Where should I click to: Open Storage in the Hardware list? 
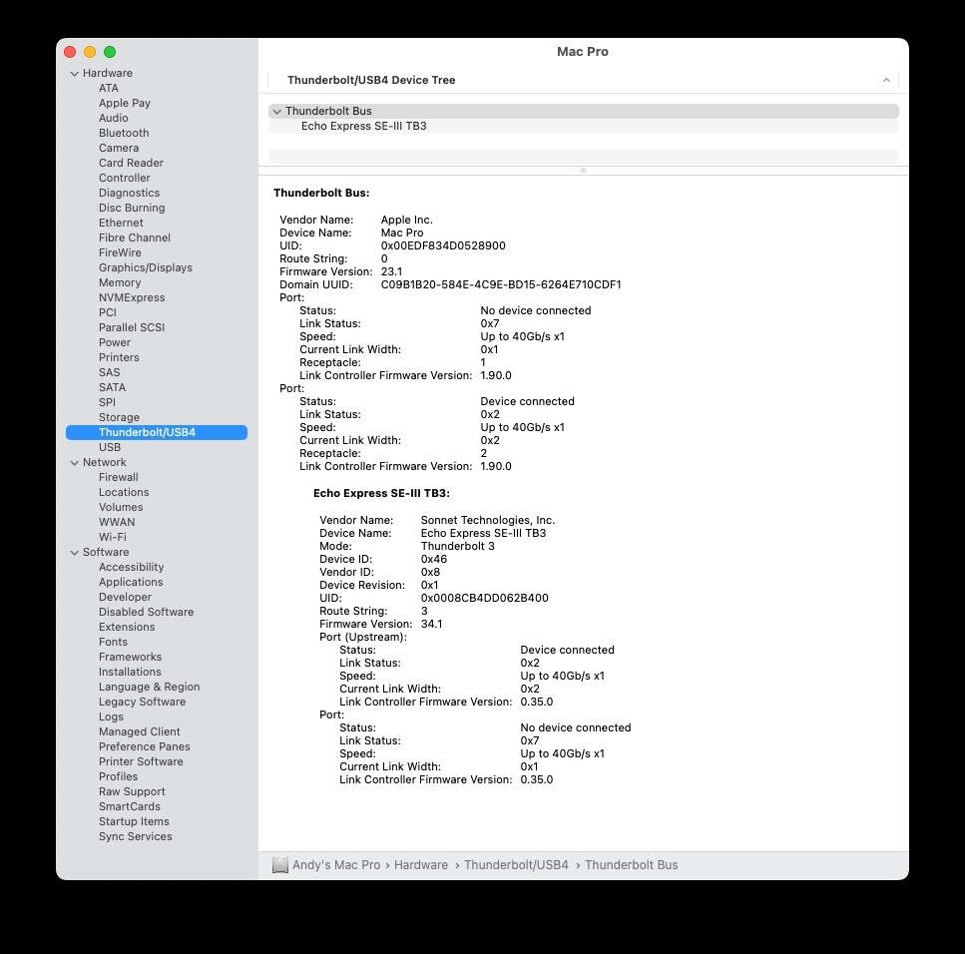119,417
